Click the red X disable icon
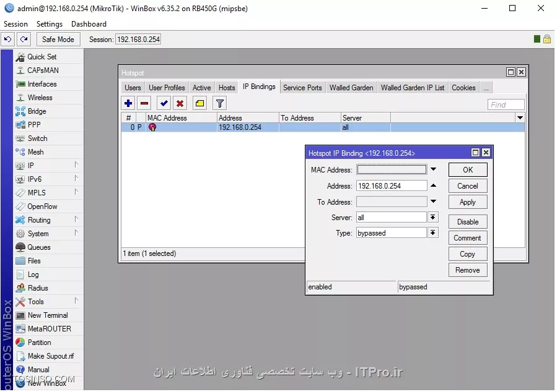 (180, 103)
